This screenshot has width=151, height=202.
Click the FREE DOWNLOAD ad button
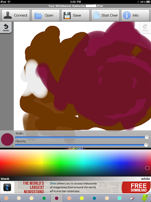pyautogui.click(x=136, y=187)
